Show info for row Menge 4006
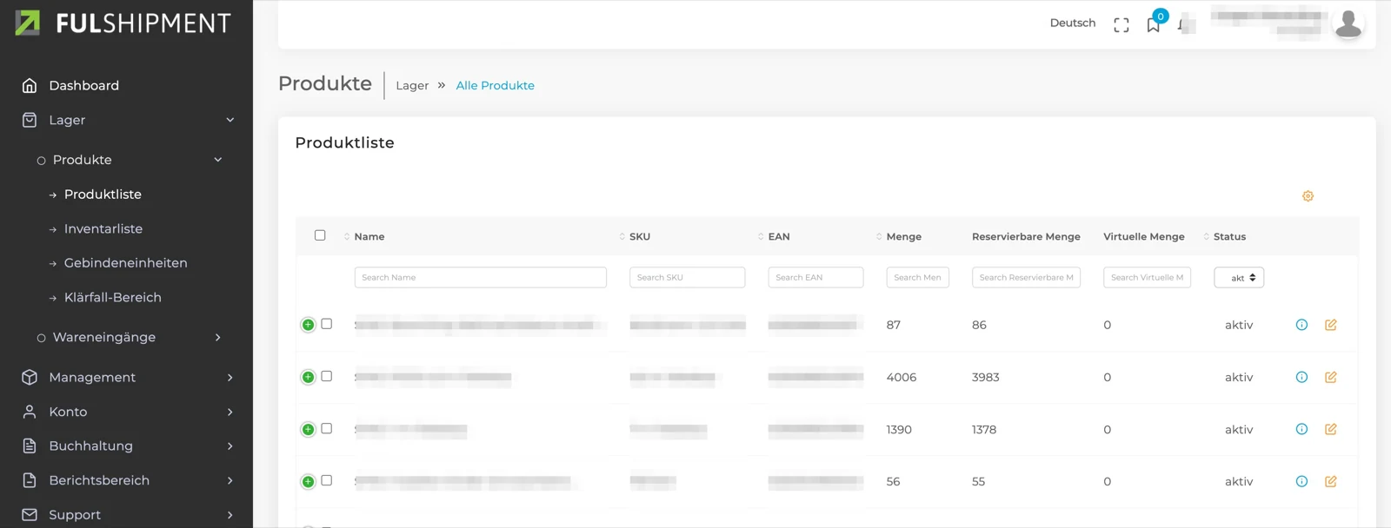The image size is (1391, 528). point(1301,377)
